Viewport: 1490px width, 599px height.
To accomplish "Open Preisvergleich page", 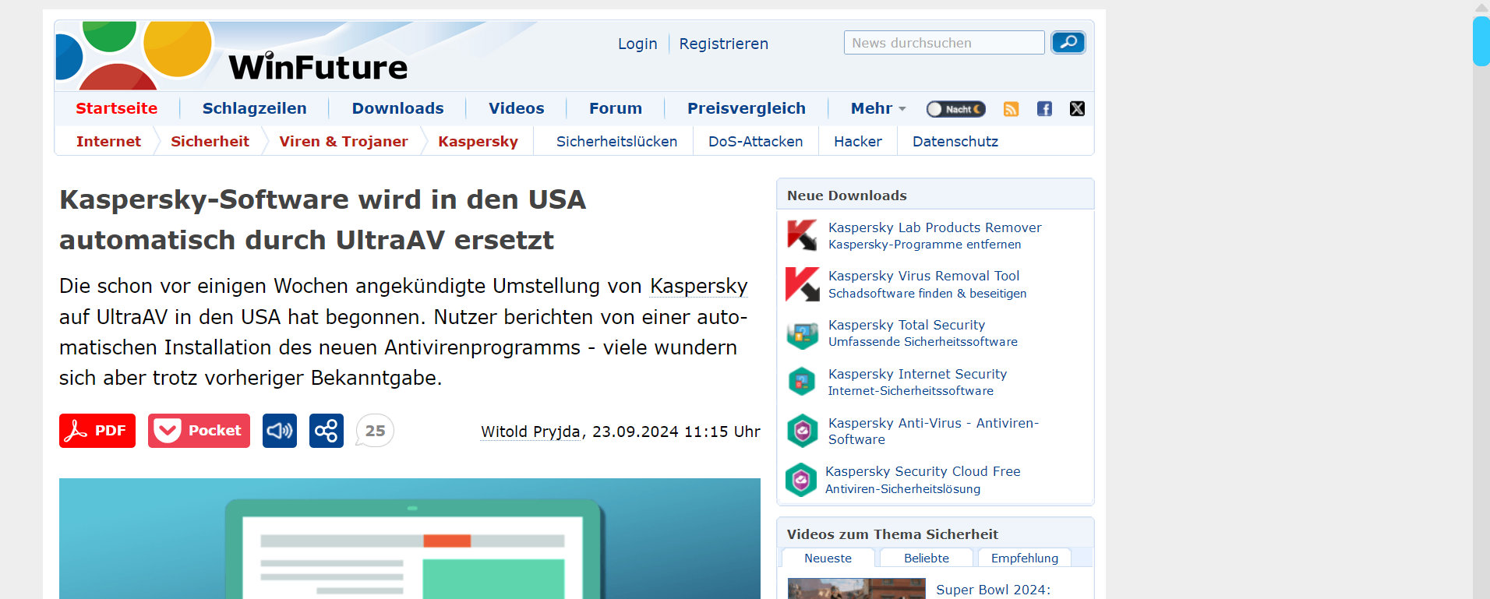I will click(x=747, y=108).
